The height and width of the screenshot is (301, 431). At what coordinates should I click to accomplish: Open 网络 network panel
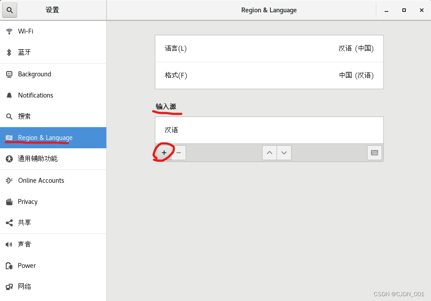click(x=53, y=287)
